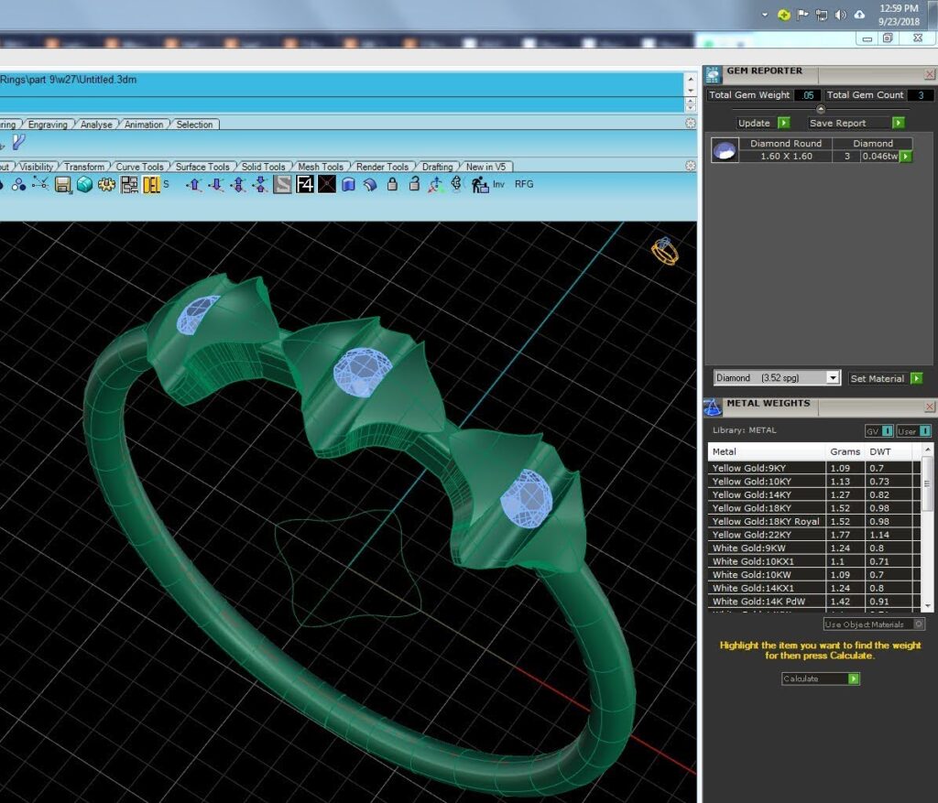
Task: Click the single blue up arrow icon
Action: [x=194, y=185]
